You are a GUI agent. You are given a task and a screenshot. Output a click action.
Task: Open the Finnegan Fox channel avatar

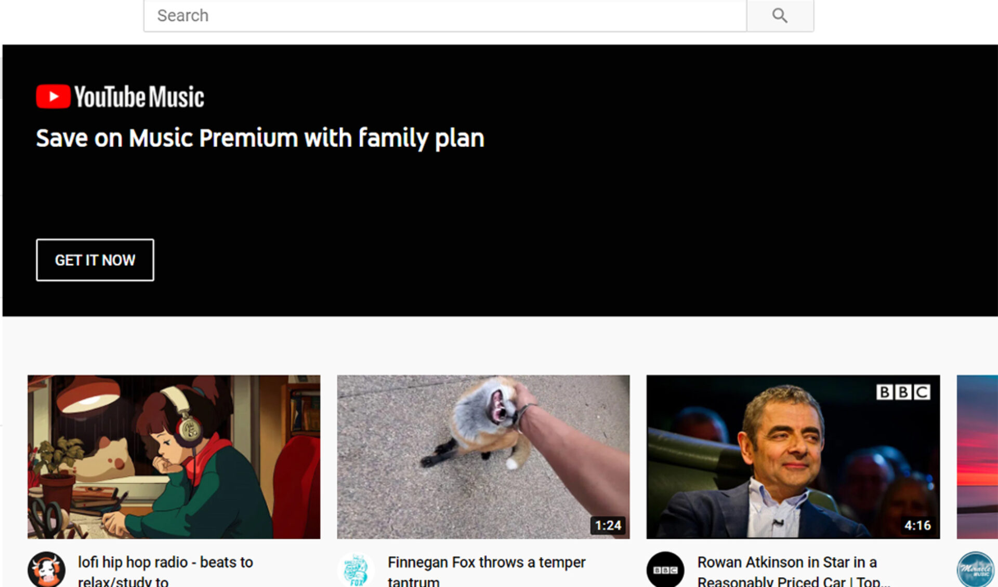pos(356,569)
